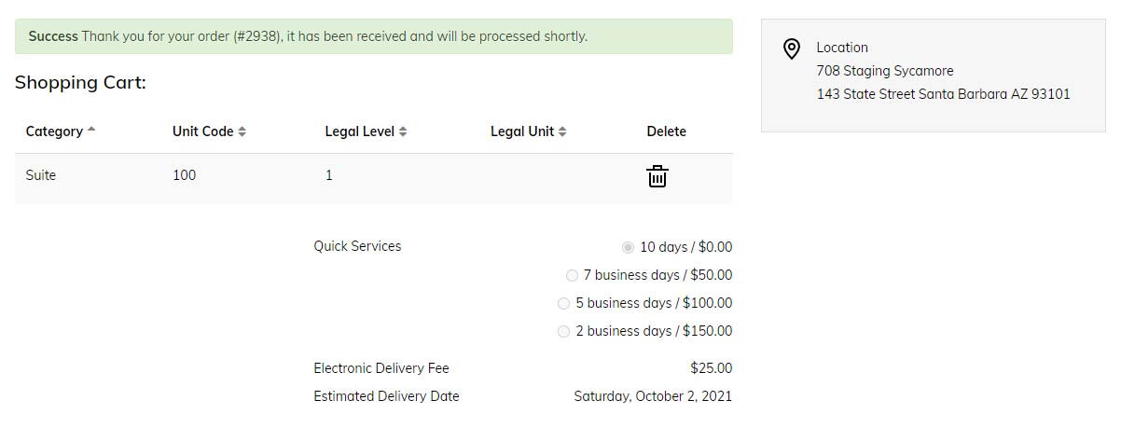Click the Estimated Delivery Date value
The image size is (1121, 428).
tap(653, 396)
